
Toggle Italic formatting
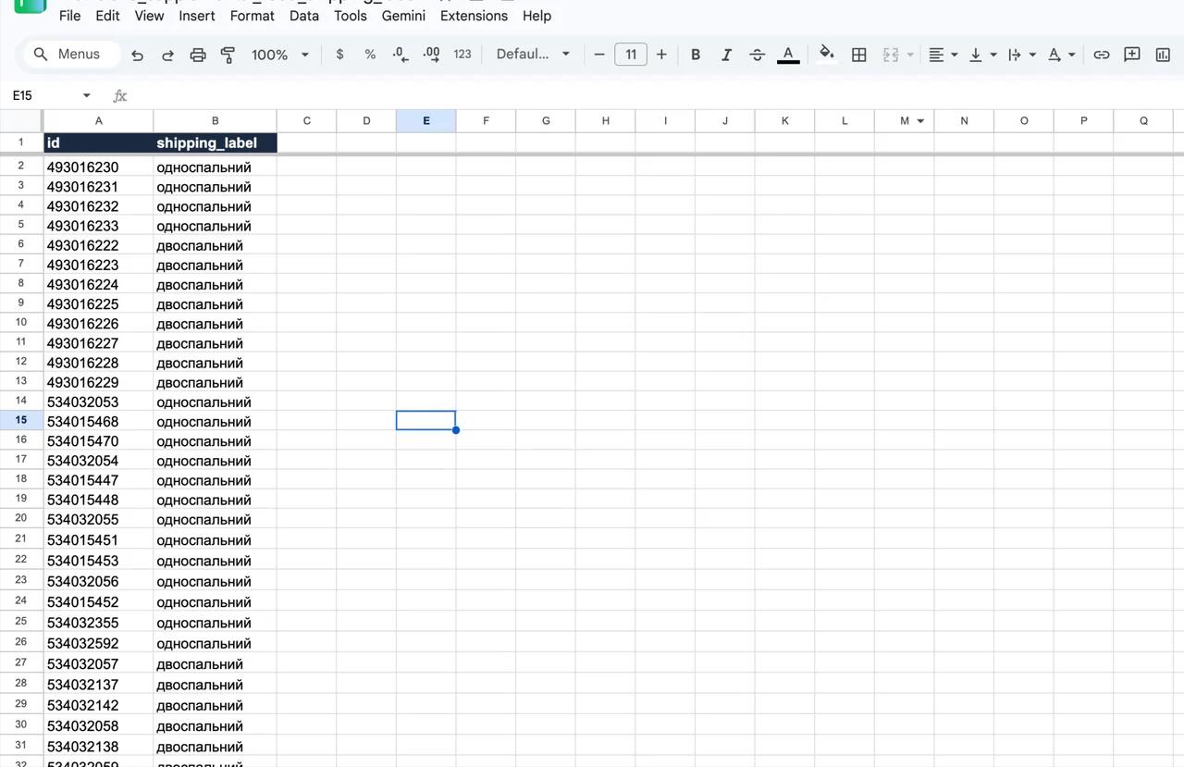(x=726, y=55)
